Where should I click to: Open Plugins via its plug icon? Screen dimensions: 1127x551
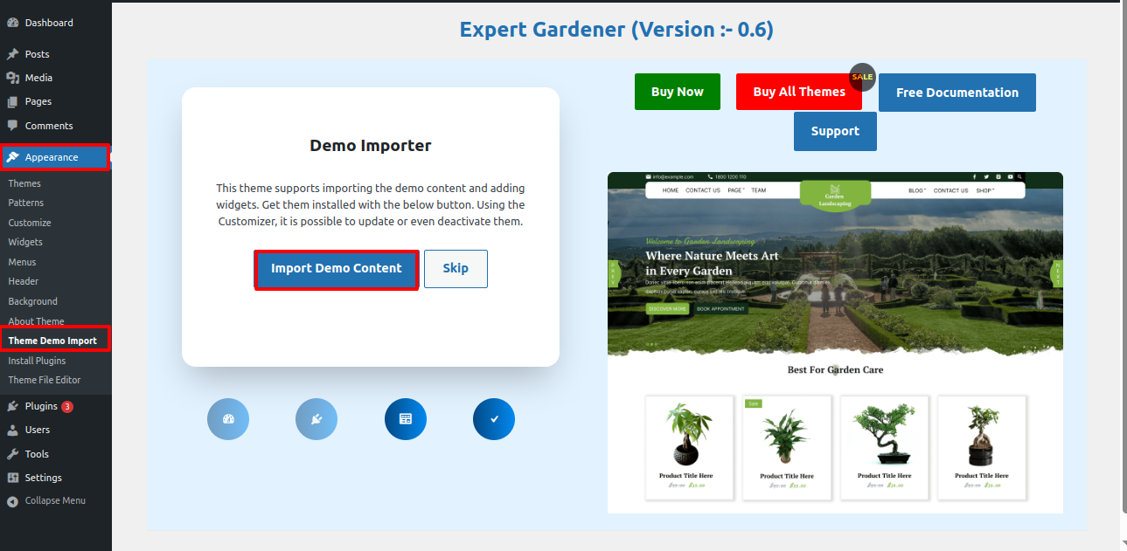tap(12, 406)
